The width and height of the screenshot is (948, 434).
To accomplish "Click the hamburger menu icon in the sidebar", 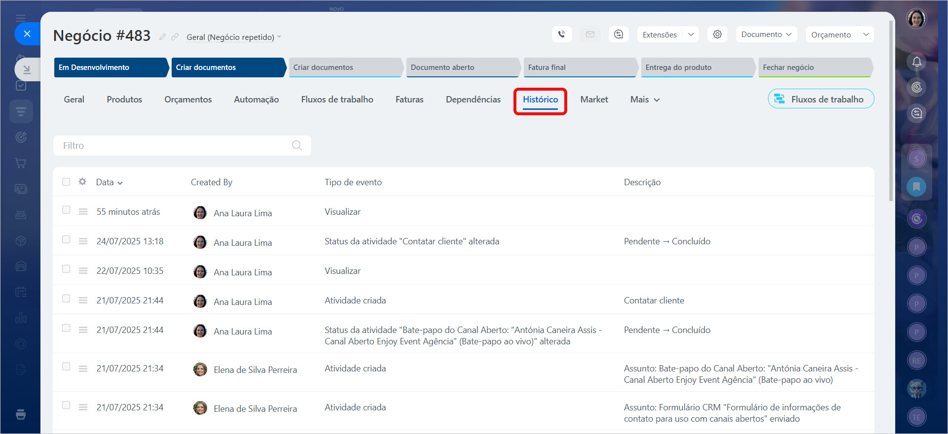I will (x=21, y=18).
